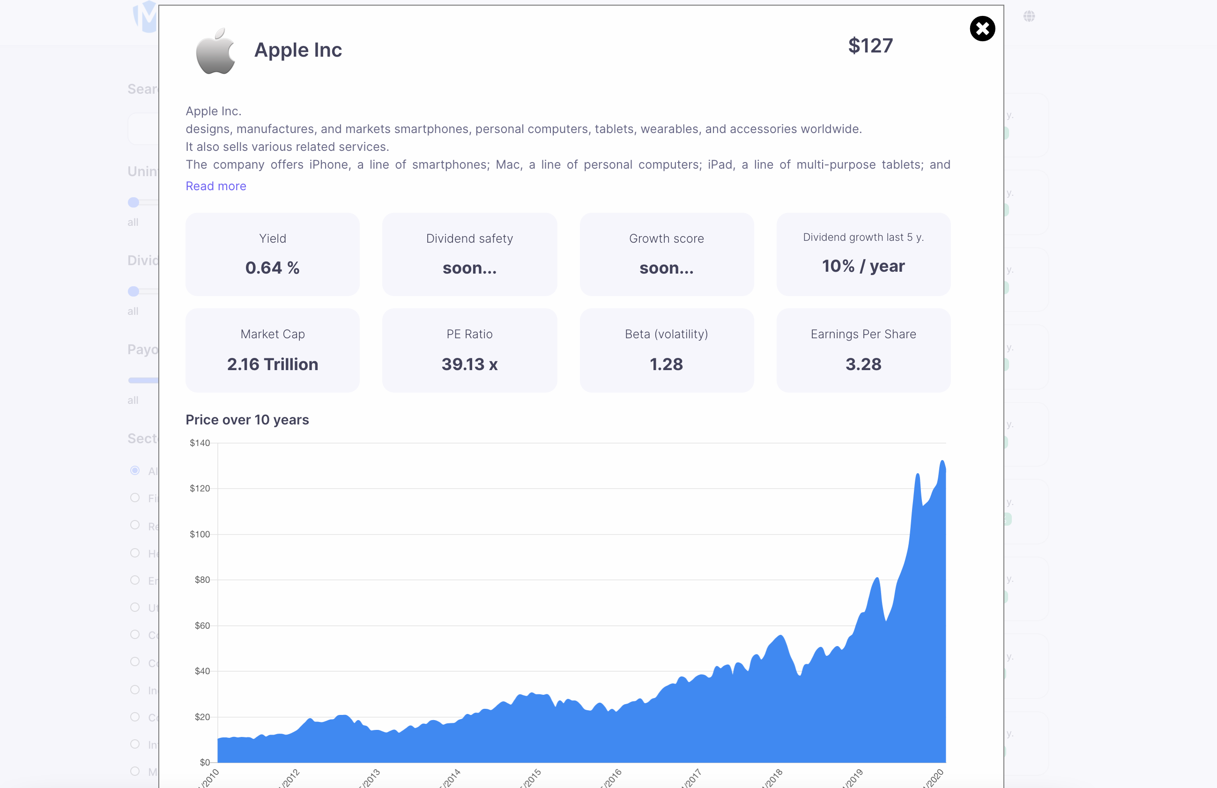Click the Dividend safety card
Image resolution: width=1217 pixels, height=788 pixels.
[469, 254]
